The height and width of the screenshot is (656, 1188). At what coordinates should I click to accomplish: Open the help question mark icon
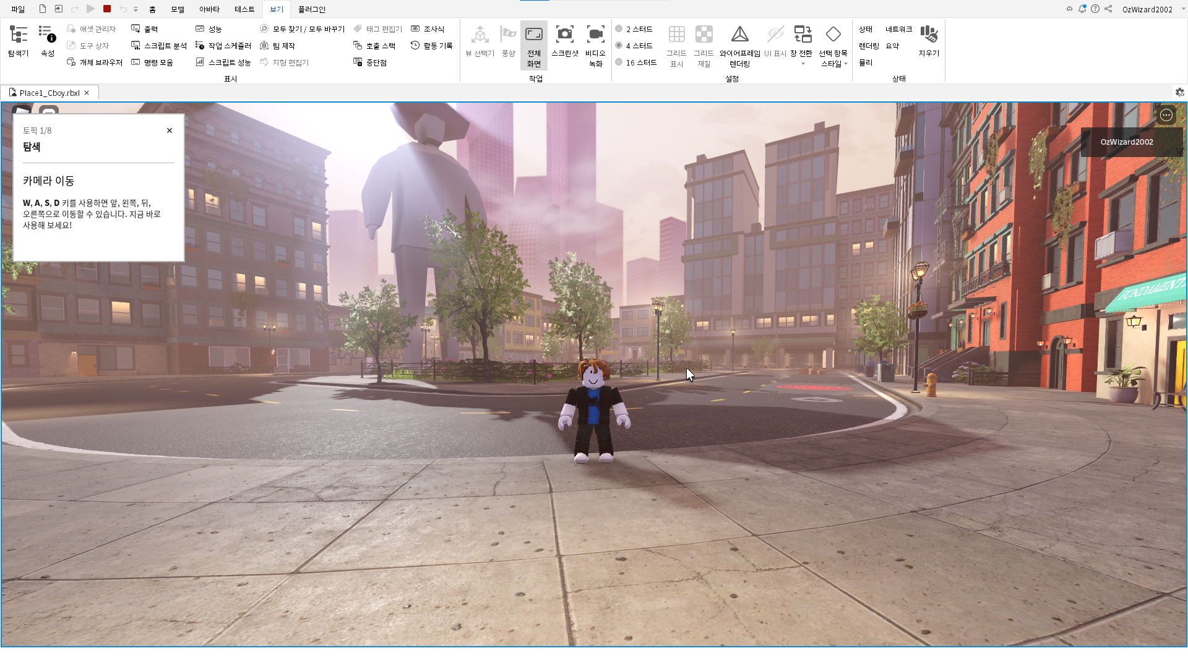[1095, 9]
